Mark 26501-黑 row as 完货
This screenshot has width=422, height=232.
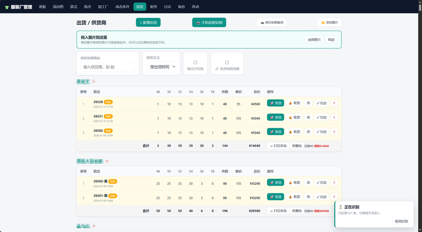[x=321, y=197]
